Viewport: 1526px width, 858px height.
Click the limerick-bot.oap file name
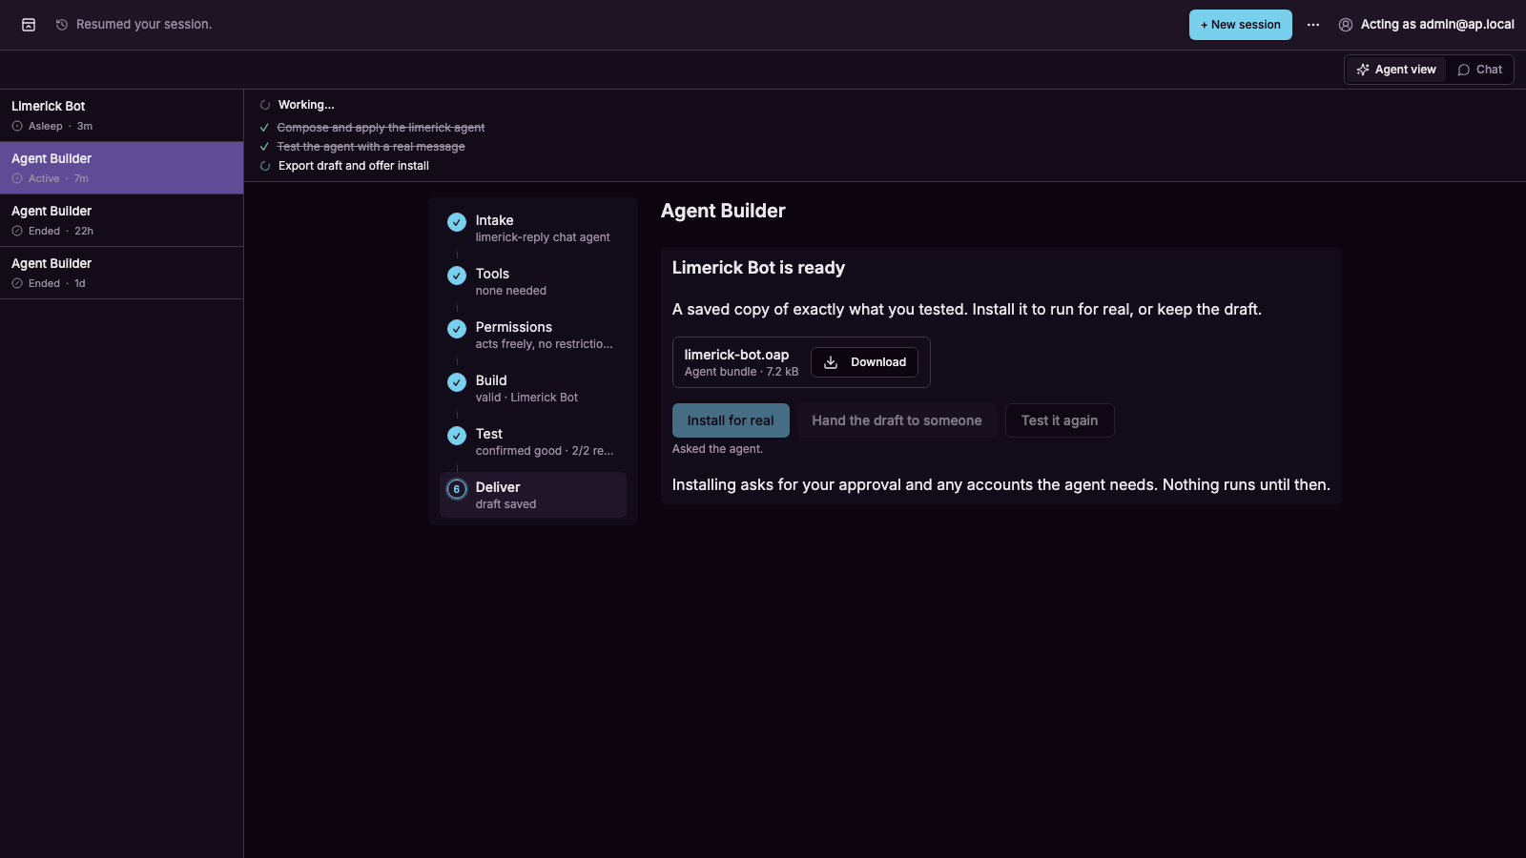click(x=736, y=355)
